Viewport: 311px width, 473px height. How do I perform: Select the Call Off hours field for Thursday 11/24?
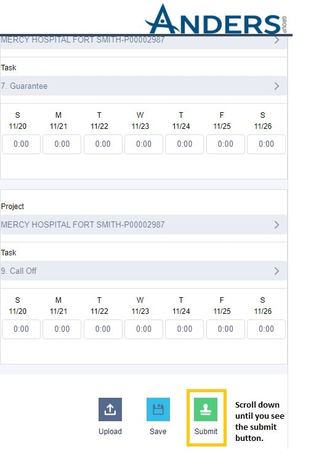(184, 329)
